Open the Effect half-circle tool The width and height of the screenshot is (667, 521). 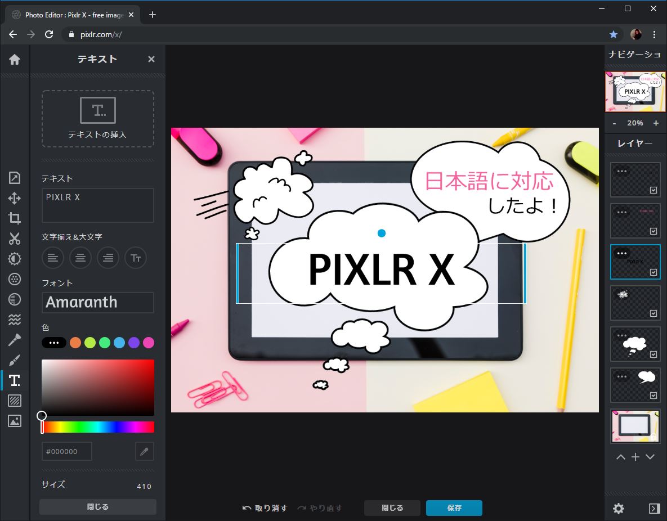point(15,299)
